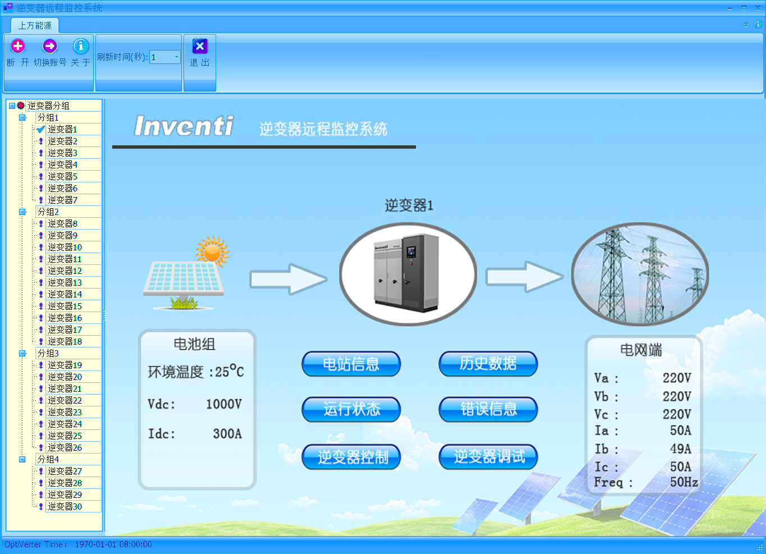Open the 刷新时间 refresh time dropdown

tap(176, 57)
